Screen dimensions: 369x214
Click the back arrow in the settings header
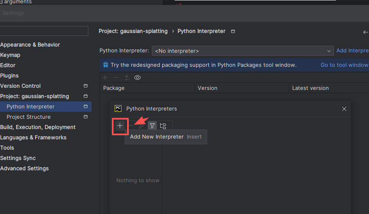[365, 32]
